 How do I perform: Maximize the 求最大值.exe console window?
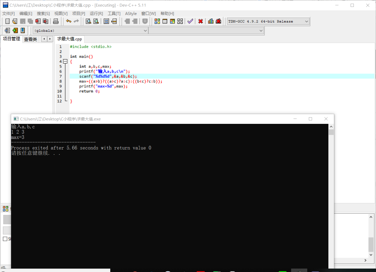coord(310,119)
